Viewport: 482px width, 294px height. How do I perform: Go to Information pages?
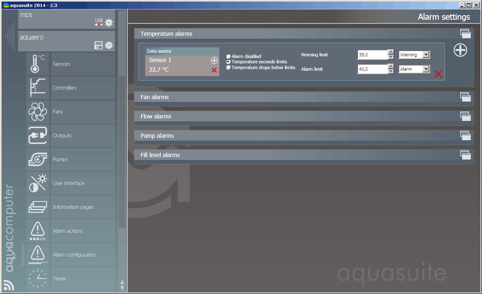tap(83, 207)
